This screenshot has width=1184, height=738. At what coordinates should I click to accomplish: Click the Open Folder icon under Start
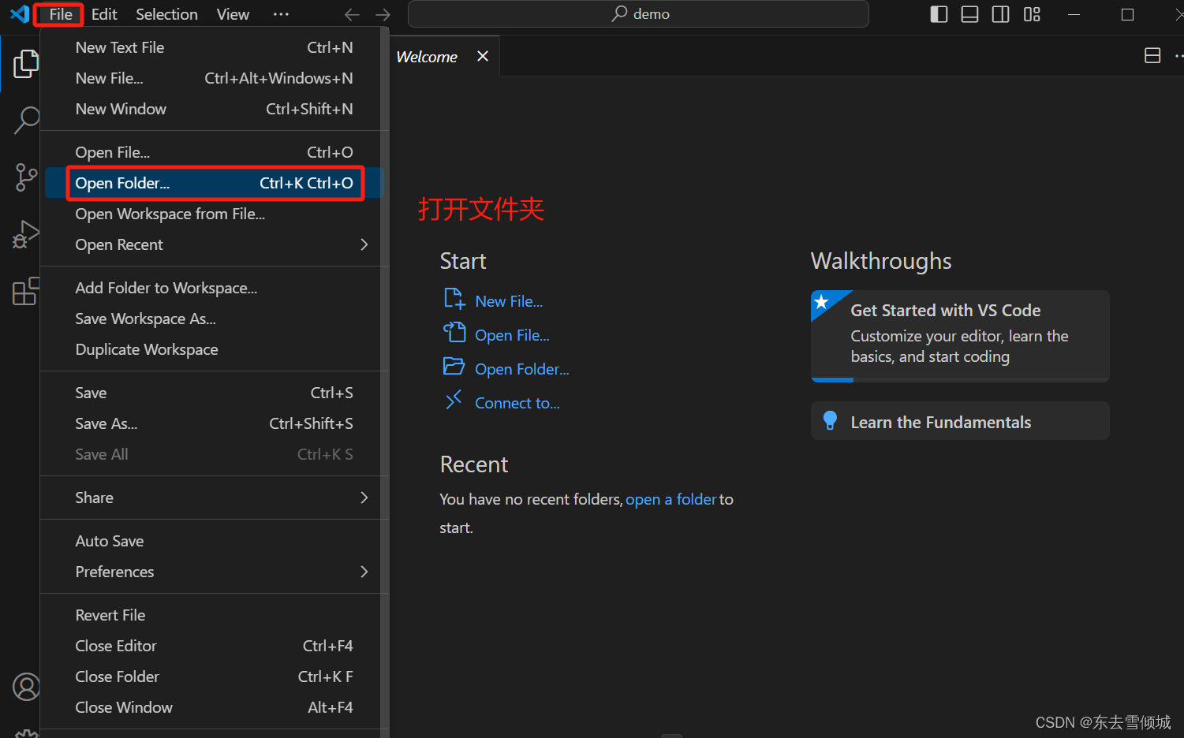pos(454,367)
